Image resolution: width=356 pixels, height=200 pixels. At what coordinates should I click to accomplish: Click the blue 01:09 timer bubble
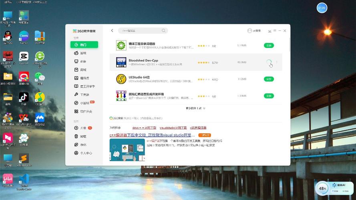point(322,8)
